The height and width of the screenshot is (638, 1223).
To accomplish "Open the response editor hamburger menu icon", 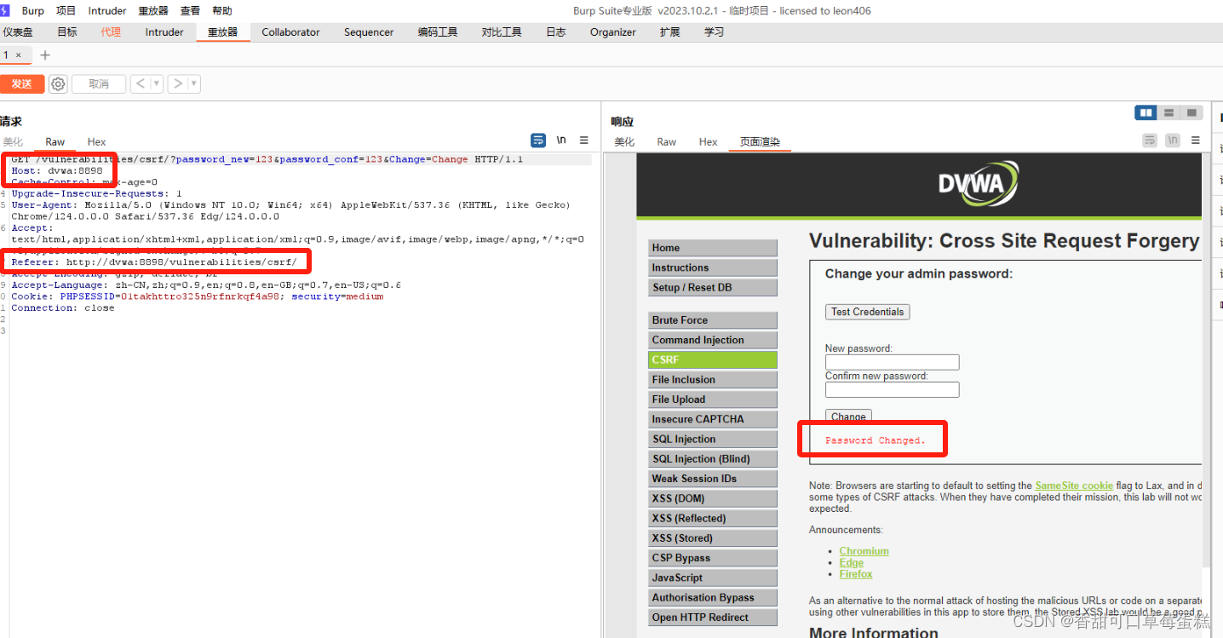I will [x=1196, y=141].
